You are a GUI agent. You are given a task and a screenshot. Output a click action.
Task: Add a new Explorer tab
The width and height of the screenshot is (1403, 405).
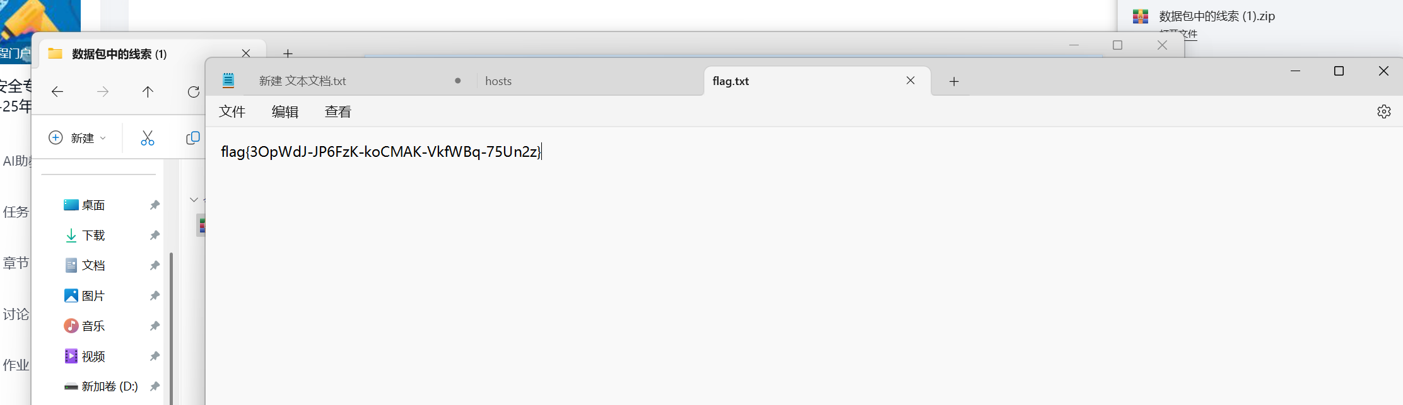[288, 54]
